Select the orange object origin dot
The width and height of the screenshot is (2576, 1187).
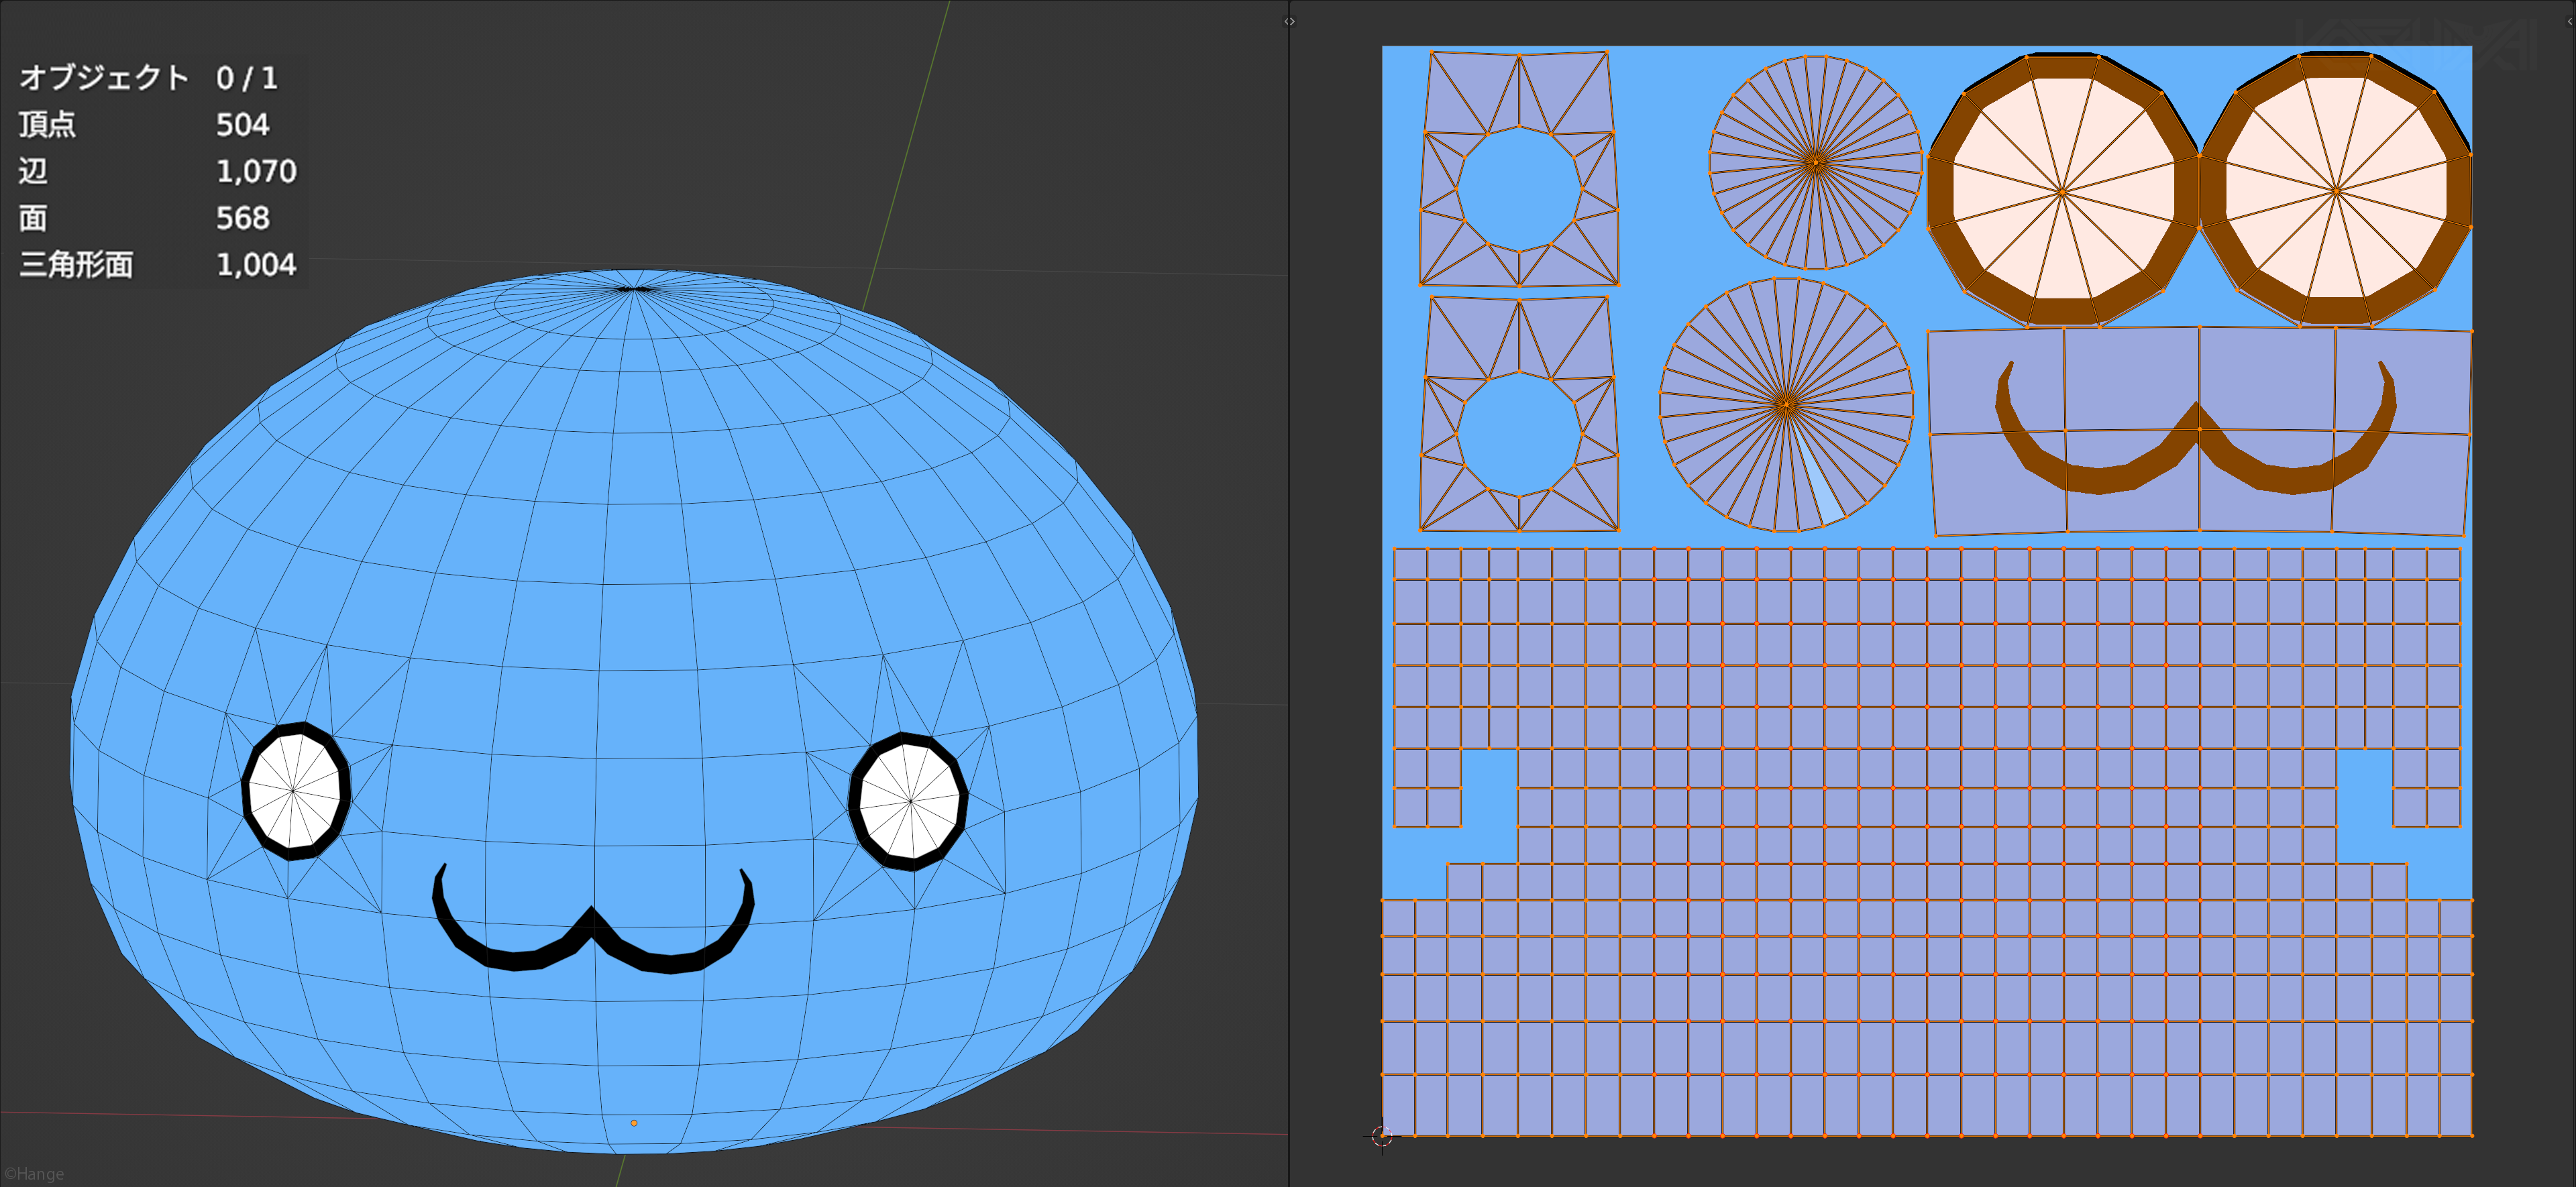(634, 1123)
